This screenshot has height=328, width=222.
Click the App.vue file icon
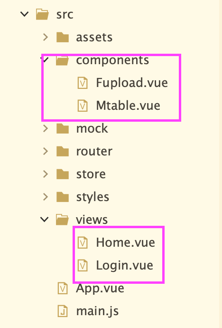tap(63, 288)
